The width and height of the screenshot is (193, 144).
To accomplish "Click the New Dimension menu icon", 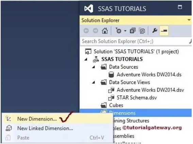I will 9,119.
